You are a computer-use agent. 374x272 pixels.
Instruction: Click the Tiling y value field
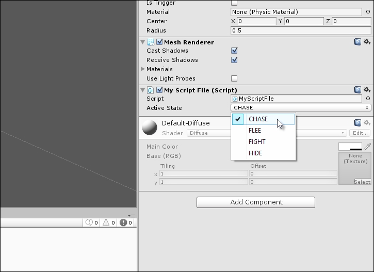click(204, 182)
